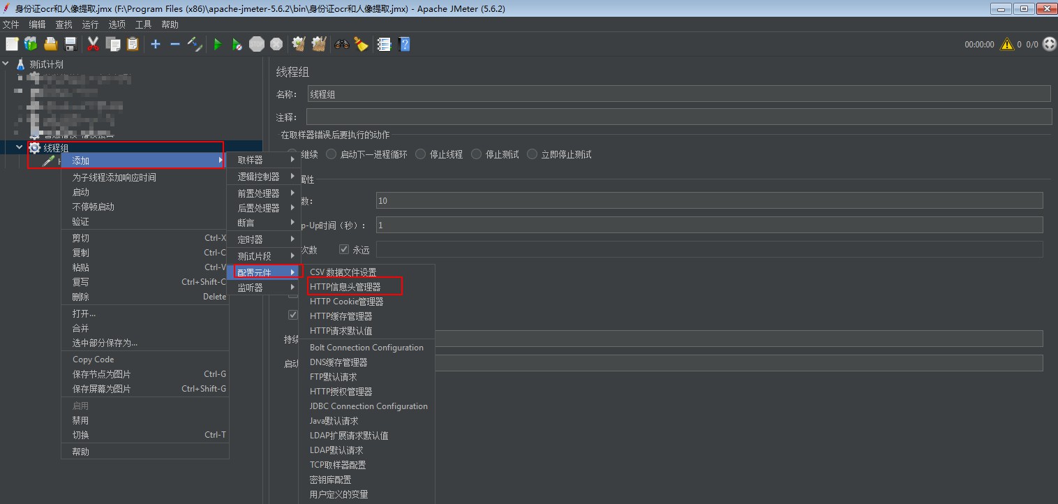Expand the 取样器 submenu
The height and width of the screenshot is (504, 1058).
click(x=263, y=160)
